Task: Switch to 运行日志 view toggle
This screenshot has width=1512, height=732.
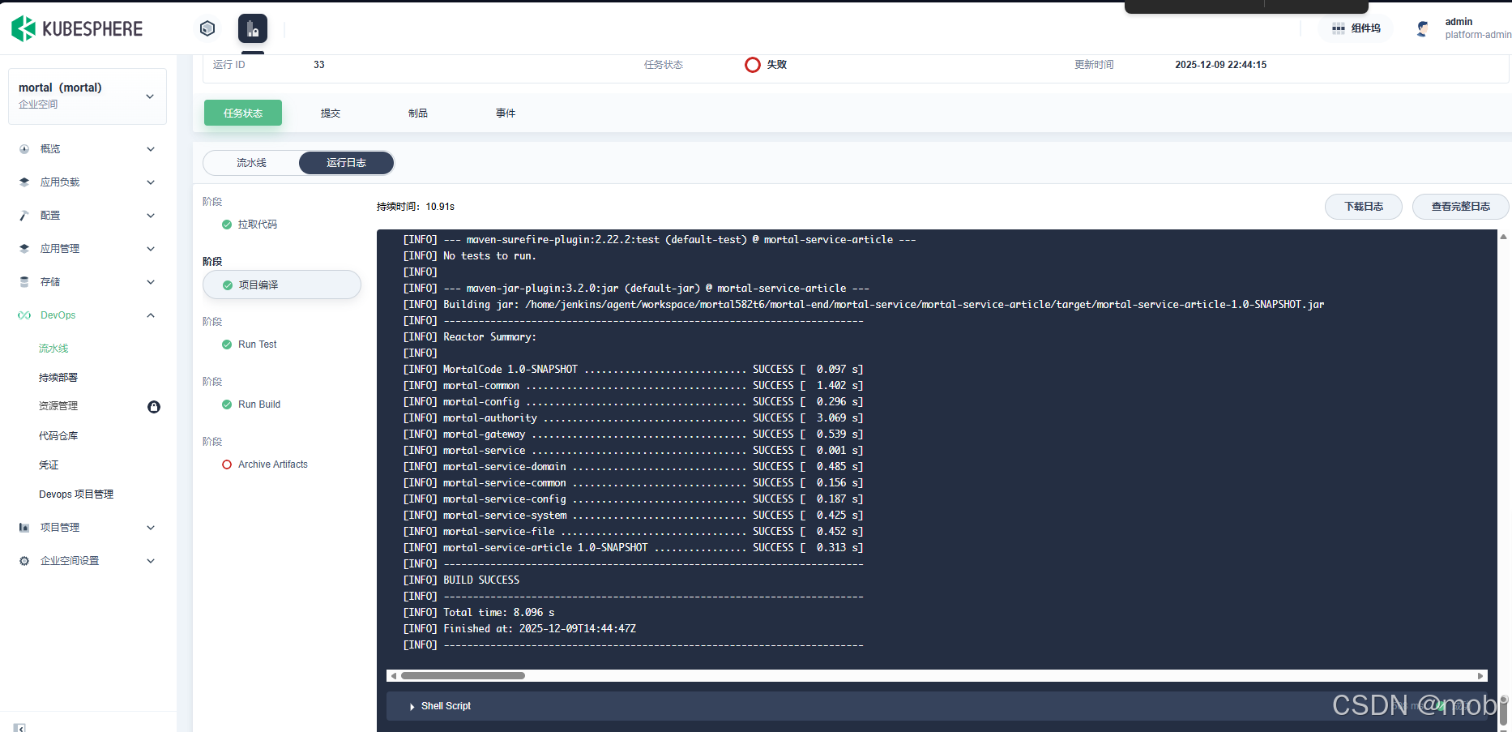Action: pos(347,163)
